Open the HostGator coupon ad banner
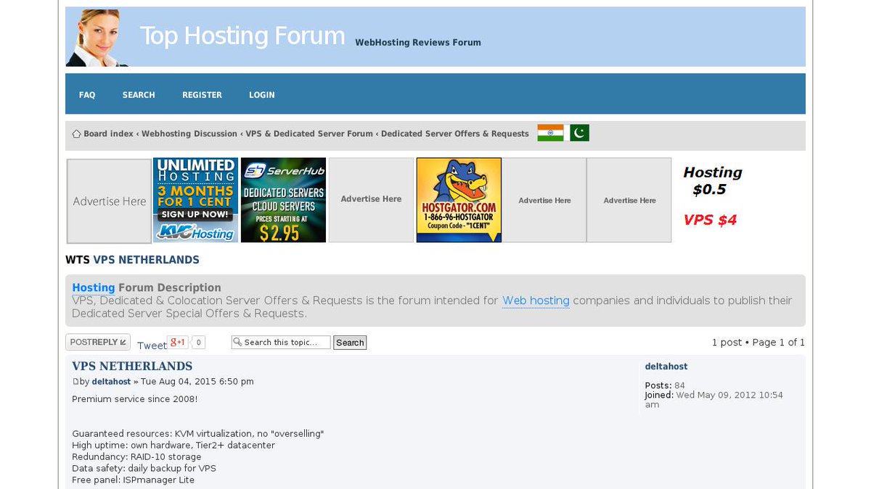 [x=458, y=200]
